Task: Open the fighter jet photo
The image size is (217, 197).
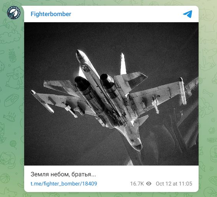Action: tap(111, 94)
